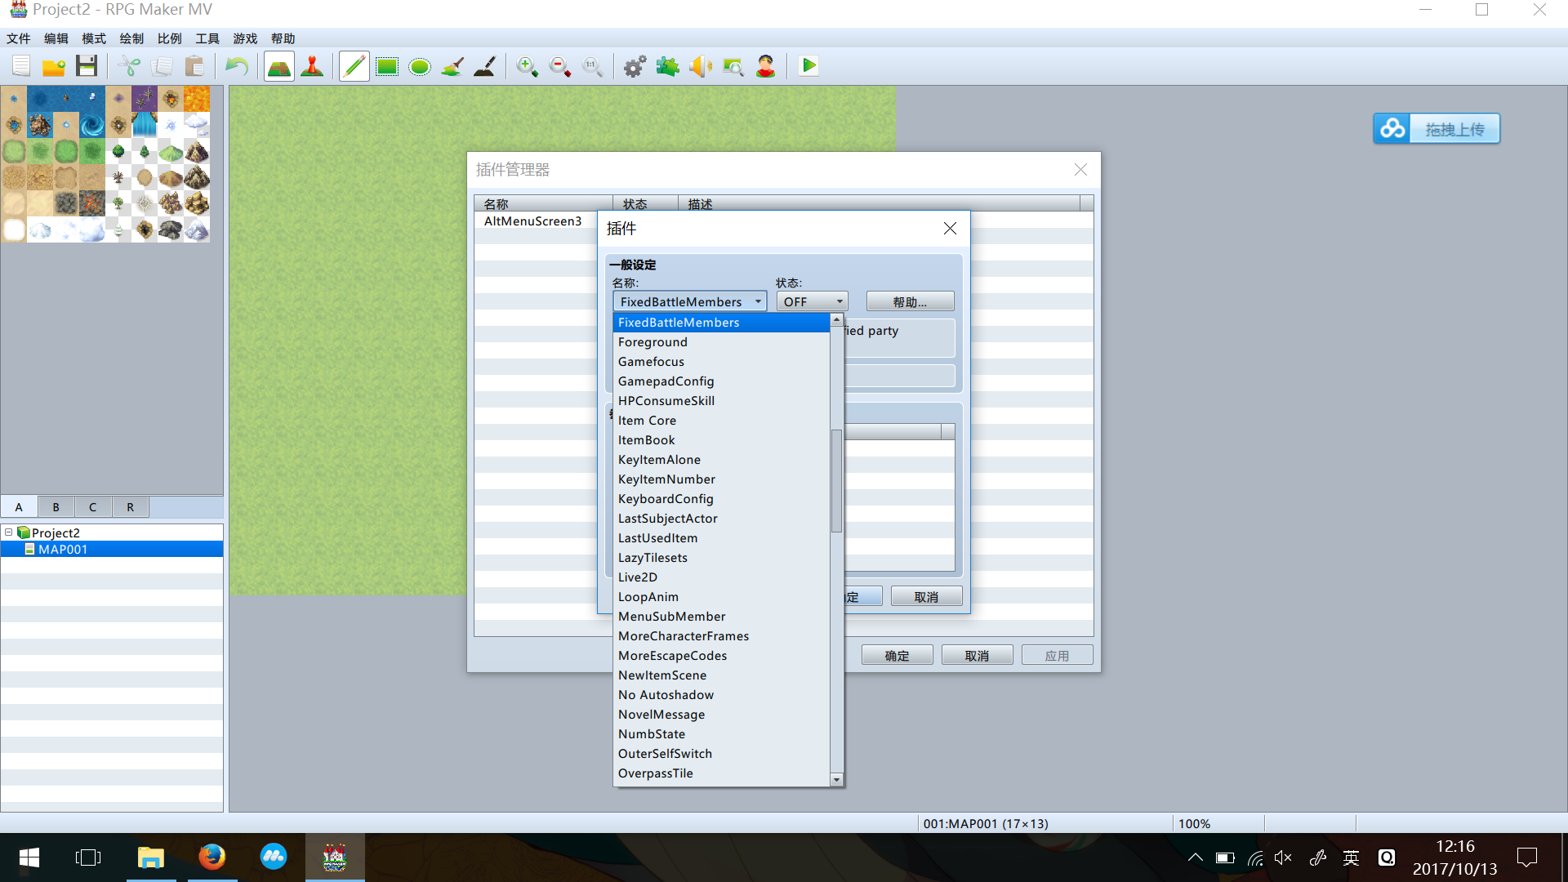Choose KeyboardConfig from plugin list
The image size is (1568, 882).
pyautogui.click(x=721, y=499)
